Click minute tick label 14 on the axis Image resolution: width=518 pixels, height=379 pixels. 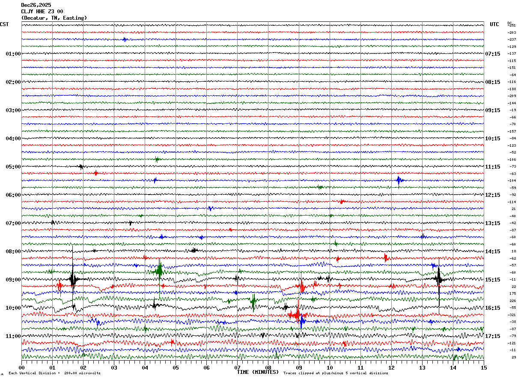point(453,367)
